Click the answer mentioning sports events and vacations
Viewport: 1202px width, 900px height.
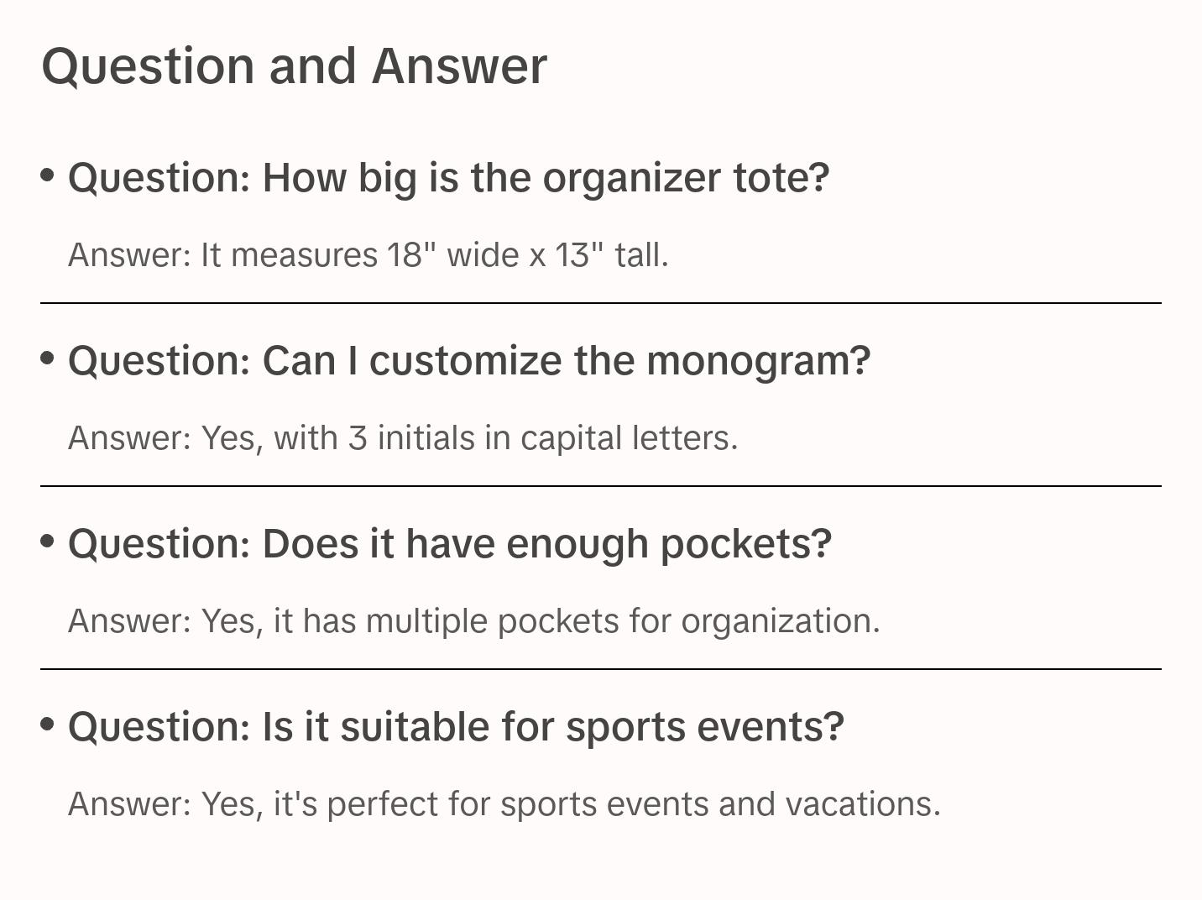click(x=504, y=804)
